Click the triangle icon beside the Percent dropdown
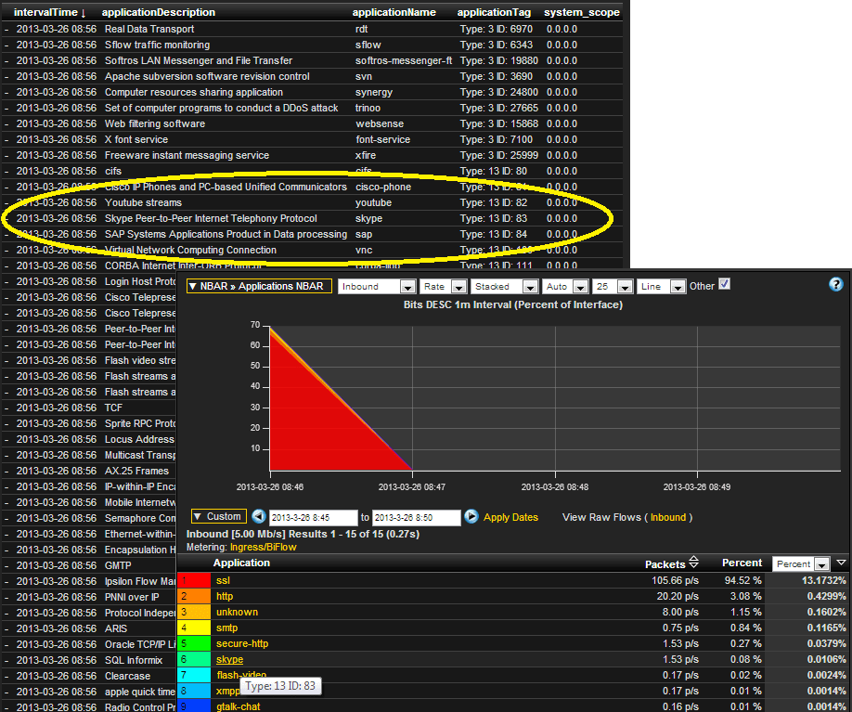Screen dimensions: 852x712 841,563
